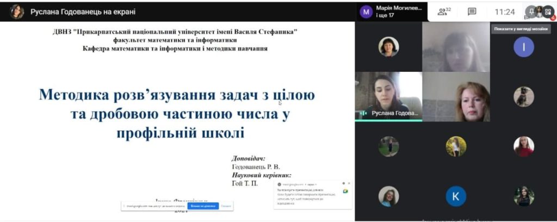Open Руслана Годованець speaking video tile
The width and height of the screenshot is (557, 222).
coord(388,97)
